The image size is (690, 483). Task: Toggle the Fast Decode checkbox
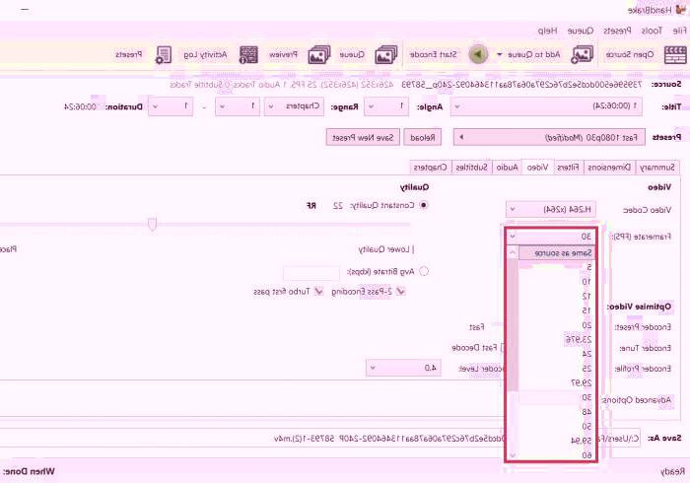[502, 348]
